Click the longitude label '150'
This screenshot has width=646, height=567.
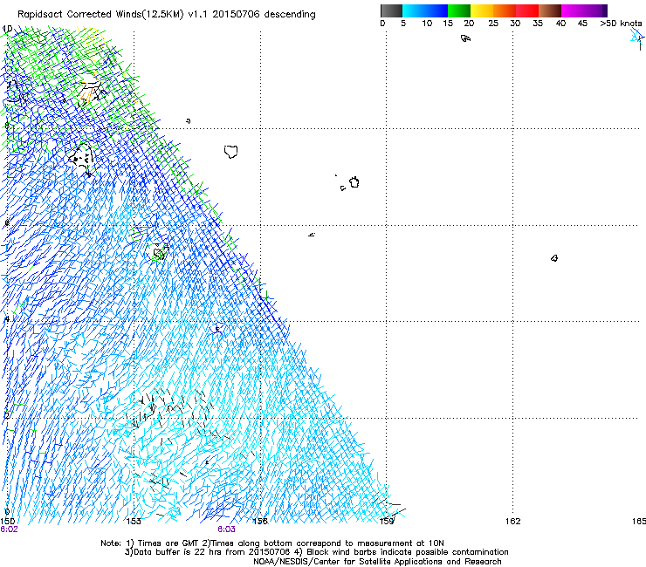(7, 522)
